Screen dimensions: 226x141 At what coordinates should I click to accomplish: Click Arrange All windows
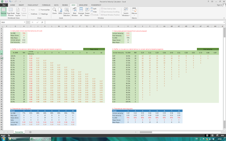tap(81, 12)
